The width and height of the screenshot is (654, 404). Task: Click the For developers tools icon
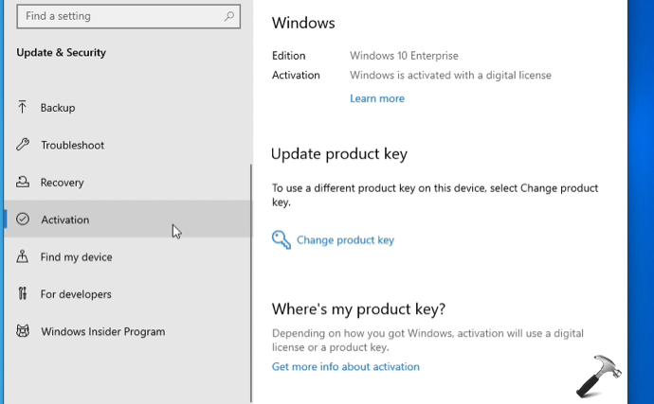coord(23,293)
